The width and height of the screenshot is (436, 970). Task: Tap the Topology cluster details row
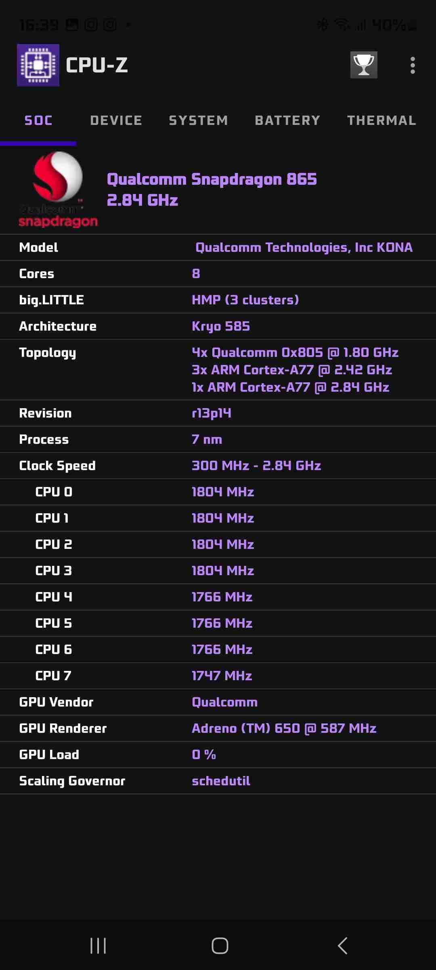[x=218, y=369]
